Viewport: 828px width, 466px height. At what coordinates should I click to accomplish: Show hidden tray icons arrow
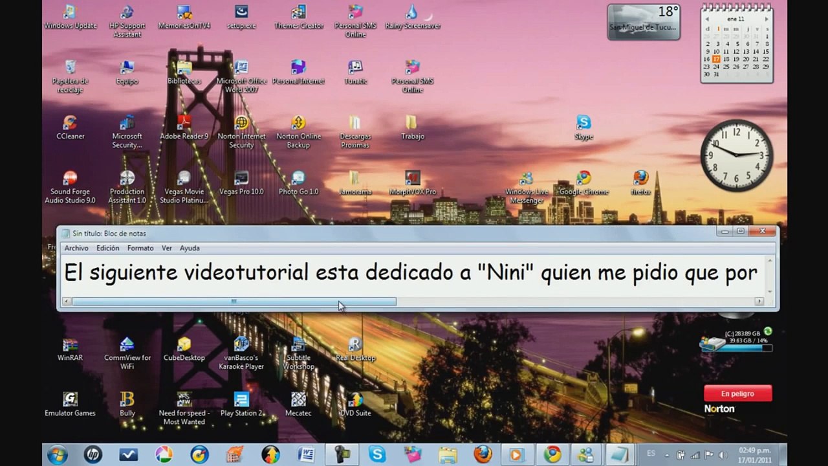tap(667, 454)
